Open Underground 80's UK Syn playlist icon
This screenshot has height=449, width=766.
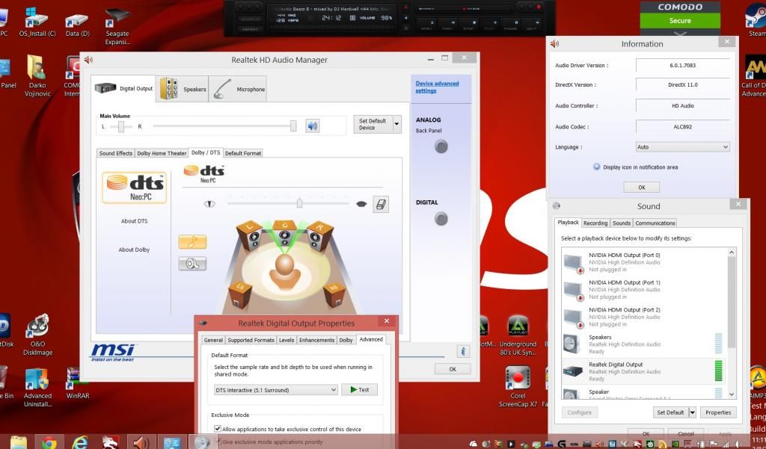click(518, 335)
